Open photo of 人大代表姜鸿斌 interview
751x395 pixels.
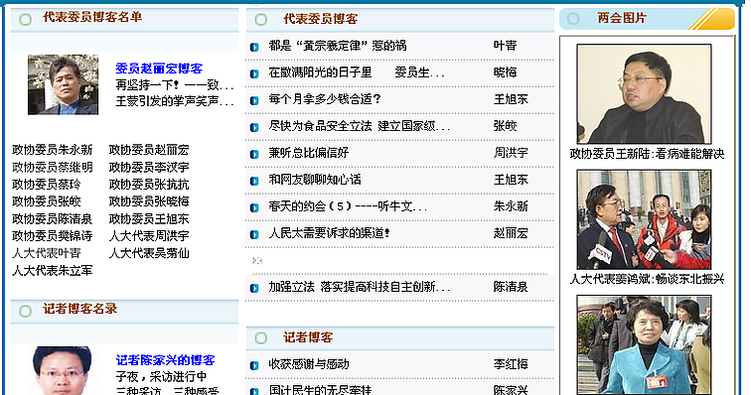pyautogui.click(x=644, y=219)
